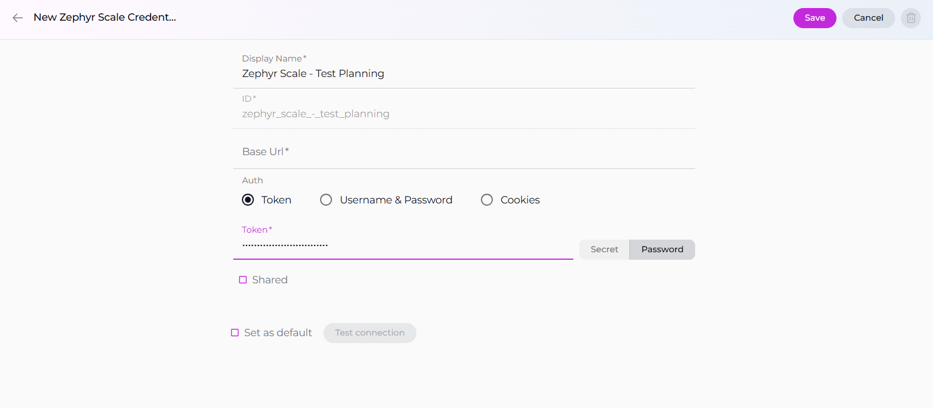The image size is (933, 408).
Task: Switch token storage to Secret
Action: [604, 249]
